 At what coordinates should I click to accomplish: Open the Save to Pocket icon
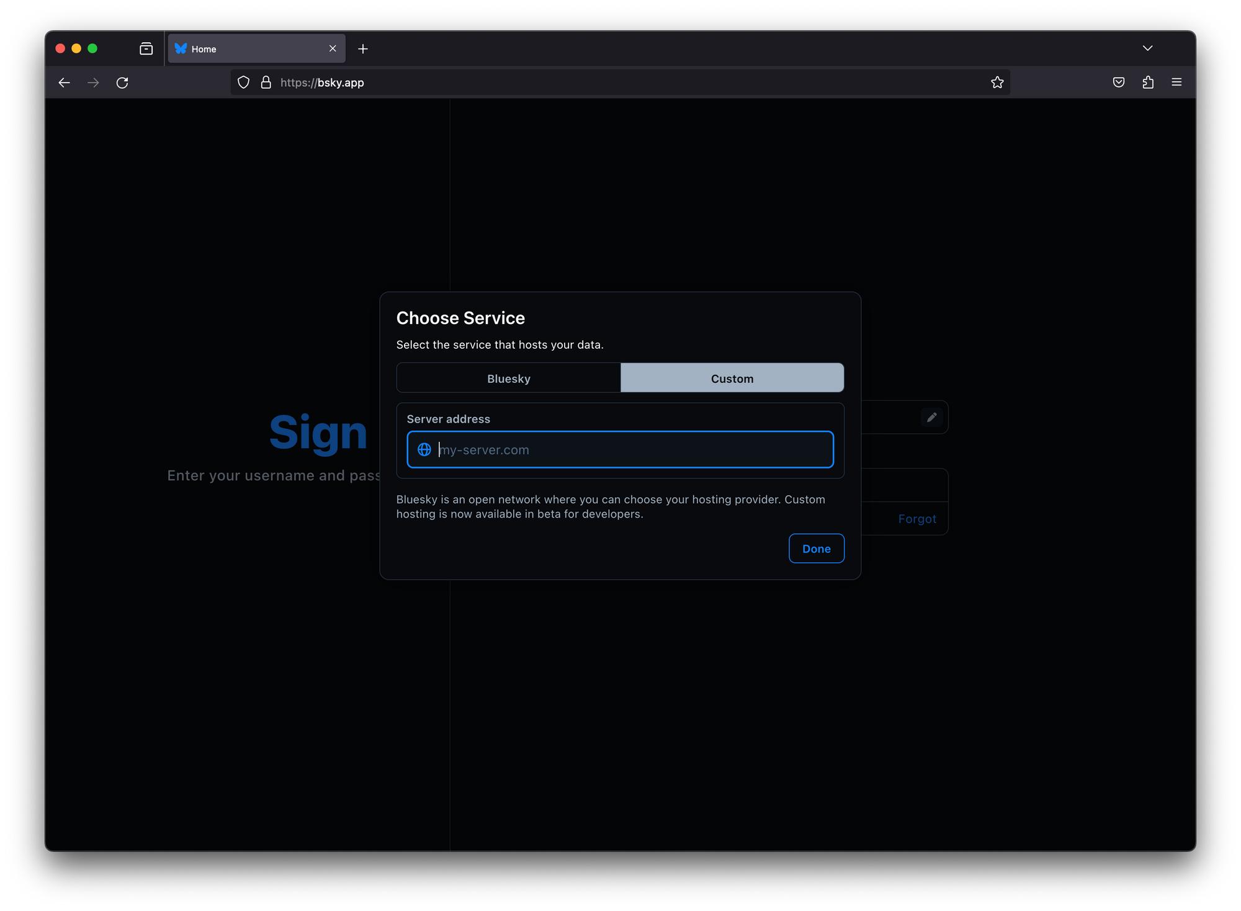[x=1119, y=83]
